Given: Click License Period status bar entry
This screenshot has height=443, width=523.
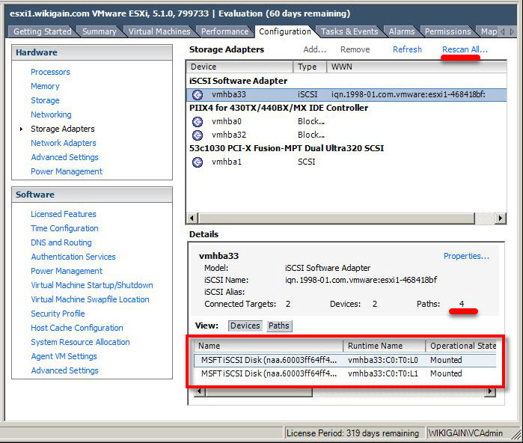Looking at the screenshot, I should (x=353, y=433).
